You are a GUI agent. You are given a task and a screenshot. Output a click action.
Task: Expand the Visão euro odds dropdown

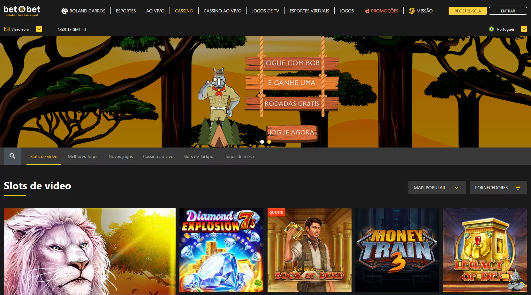coord(39,29)
